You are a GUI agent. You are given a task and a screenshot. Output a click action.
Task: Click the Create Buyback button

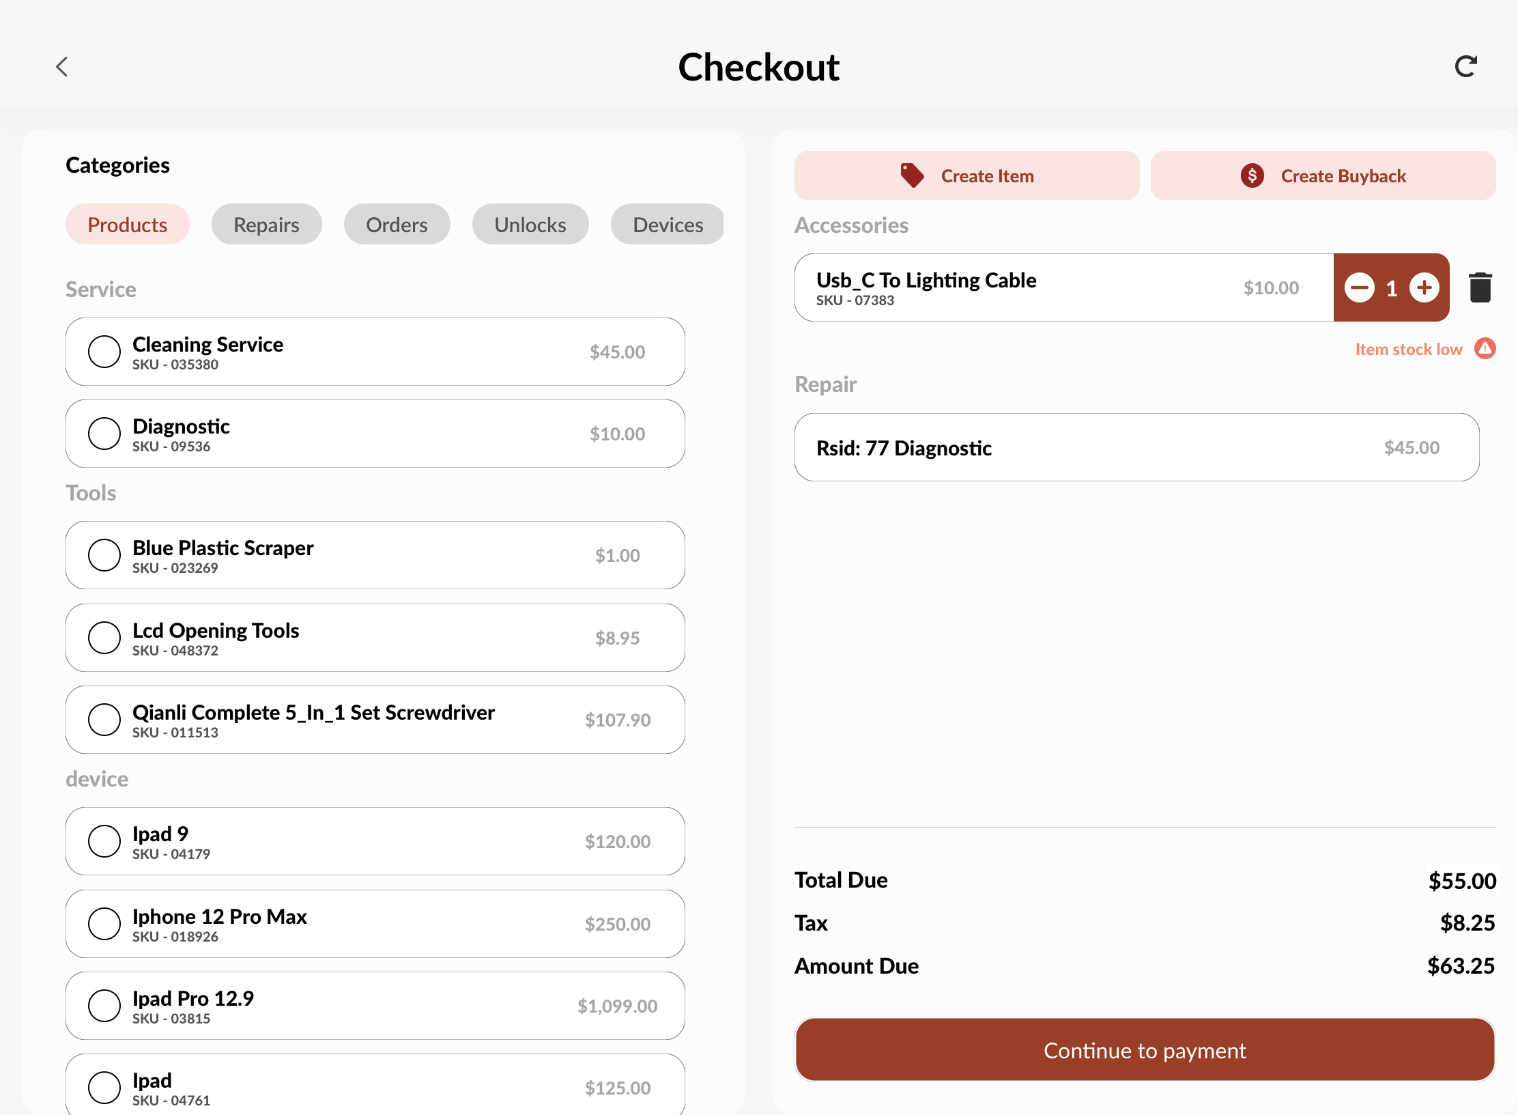pos(1323,175)
